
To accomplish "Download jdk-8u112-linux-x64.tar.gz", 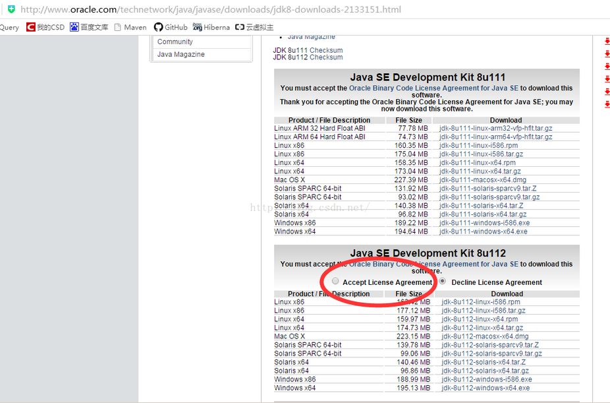I will pos(482,327).
